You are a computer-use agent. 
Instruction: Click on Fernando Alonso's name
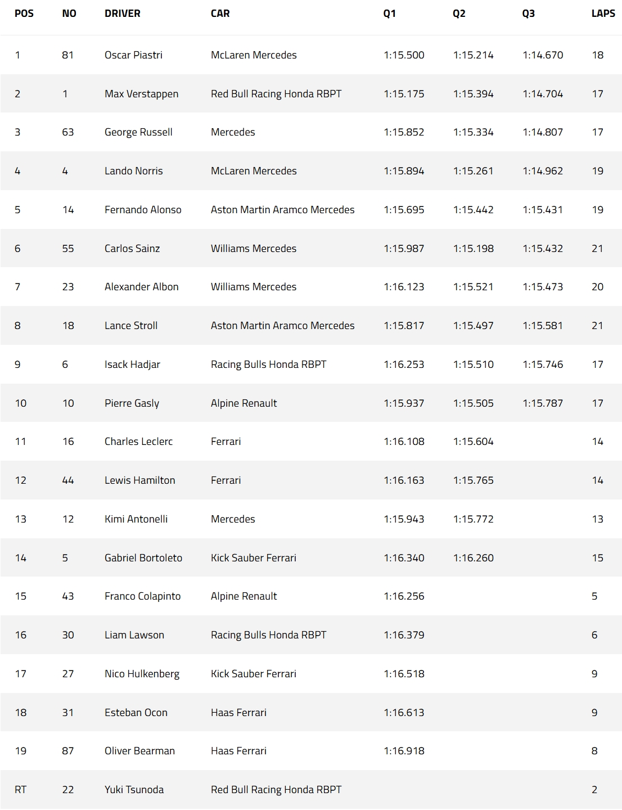143,210
